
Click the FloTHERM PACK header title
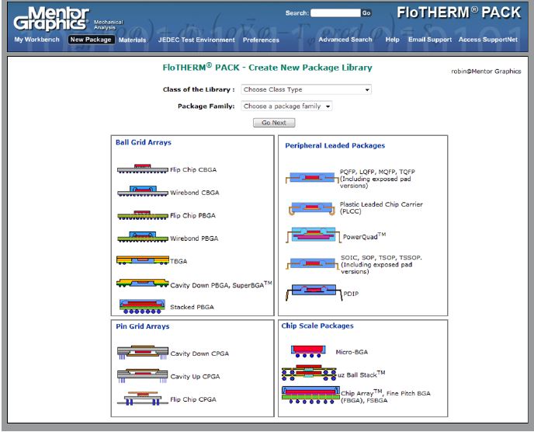459,13
